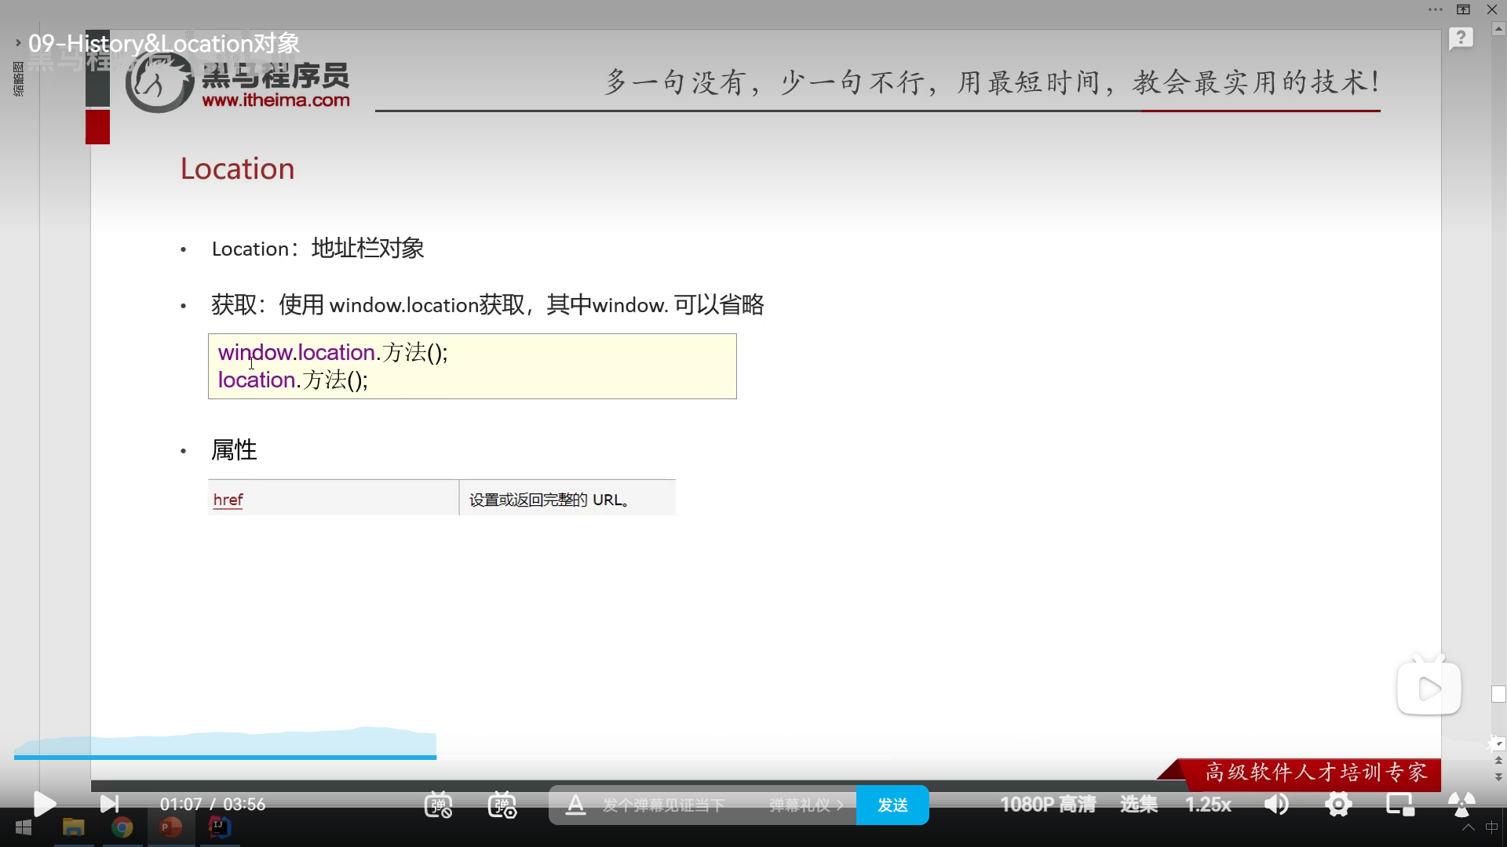Open the episode selection list
Screen dimensions: 1507x847
[1138, 805]
